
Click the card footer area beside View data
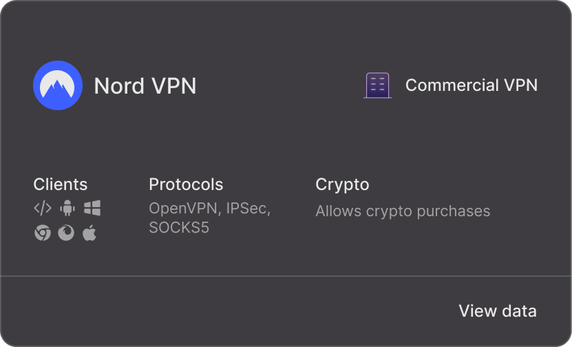click(x=226, y=311)
